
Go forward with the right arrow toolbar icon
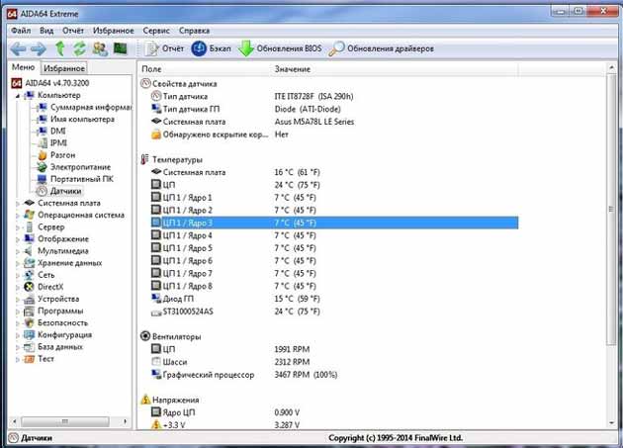tap(39, 48)
